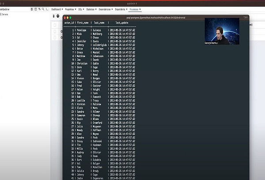The image size is (265, 180).
Task: Click last name Wahlberg in row 2
Action: coord(98,34)
